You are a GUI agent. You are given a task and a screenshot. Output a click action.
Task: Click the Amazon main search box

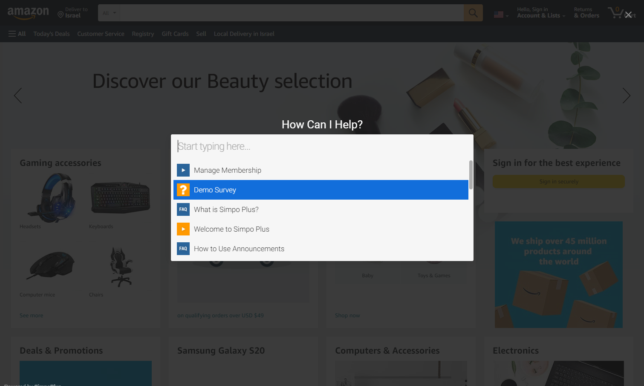click(292, 13)
